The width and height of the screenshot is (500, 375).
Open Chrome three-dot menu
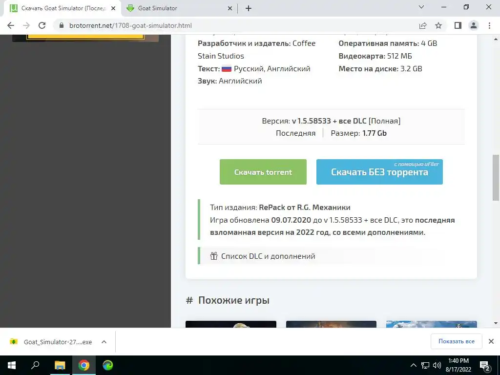pyautogui.click(x=489, y=25)
